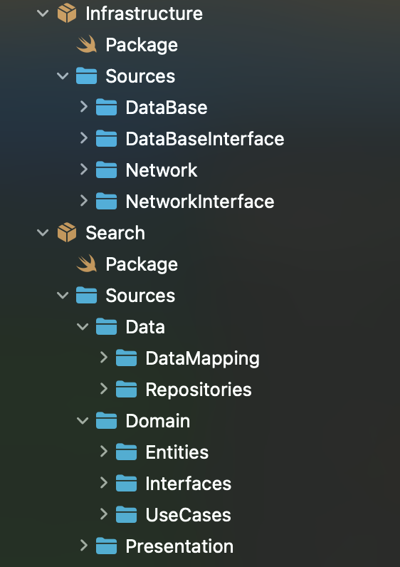Select the Domain label
This screenshot has width=400, height=567.
pyautogui.click(x=158, y=421)
